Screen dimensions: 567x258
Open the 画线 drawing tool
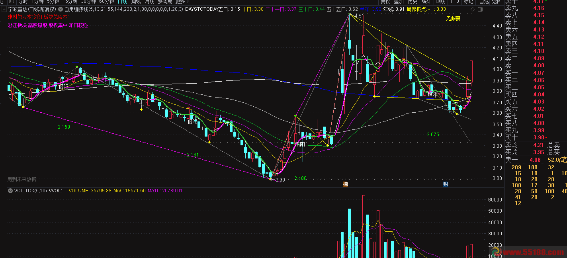(440, 2)
